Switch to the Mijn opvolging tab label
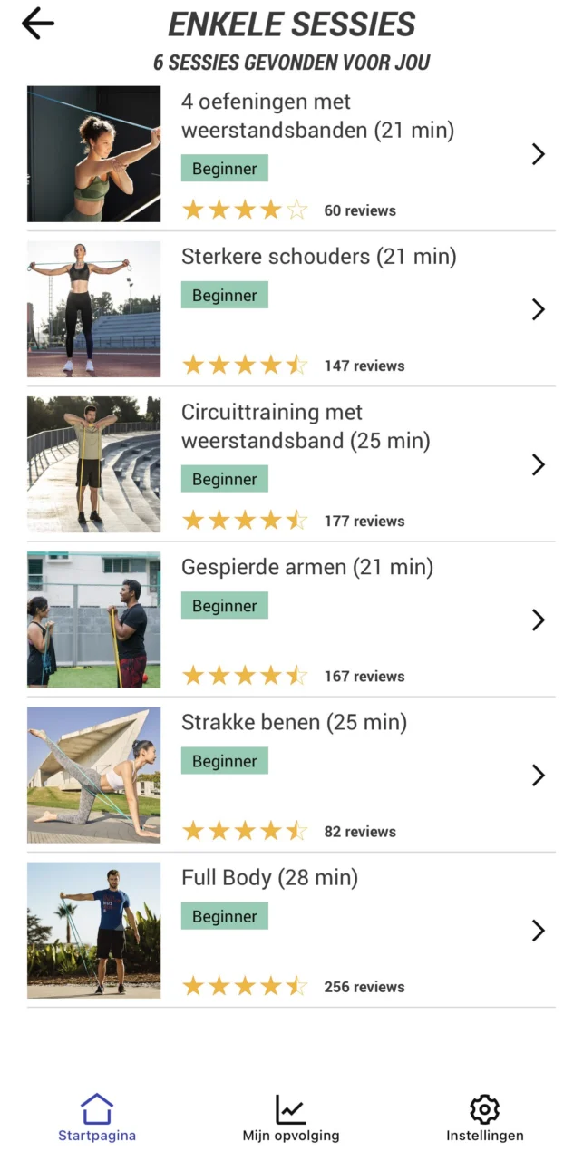This screenshot has height=1161, width=583. [x=290, y=1136]
